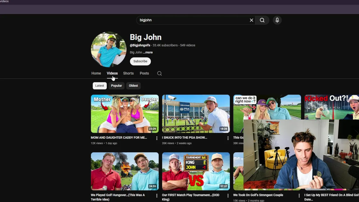Open the Mother Daughter caddy thumbnail
The image size is (359, 202).
tap(125, 114)
